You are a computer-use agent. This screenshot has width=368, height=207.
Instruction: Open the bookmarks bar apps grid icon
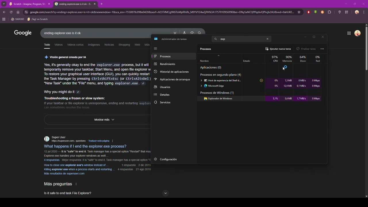tap(4, 19)
